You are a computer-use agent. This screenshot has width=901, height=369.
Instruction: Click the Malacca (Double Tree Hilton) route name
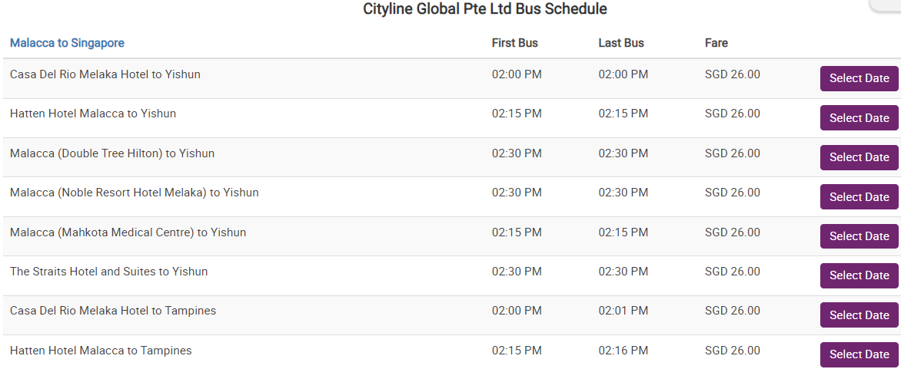[112, 153]
